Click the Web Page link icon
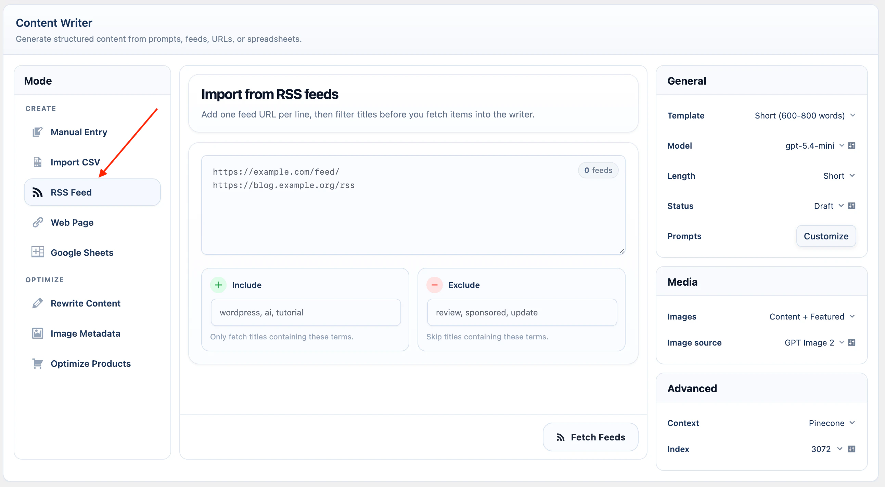This screenshot has height=487, width=885. 37,222
